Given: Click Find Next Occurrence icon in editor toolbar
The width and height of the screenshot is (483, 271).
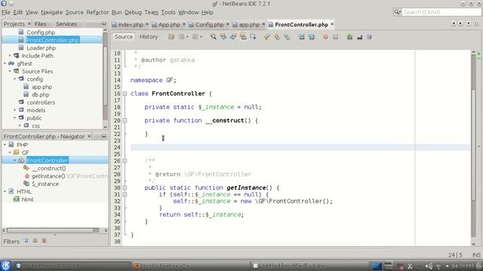Looking at the screenshot, I should coord(233,37).
